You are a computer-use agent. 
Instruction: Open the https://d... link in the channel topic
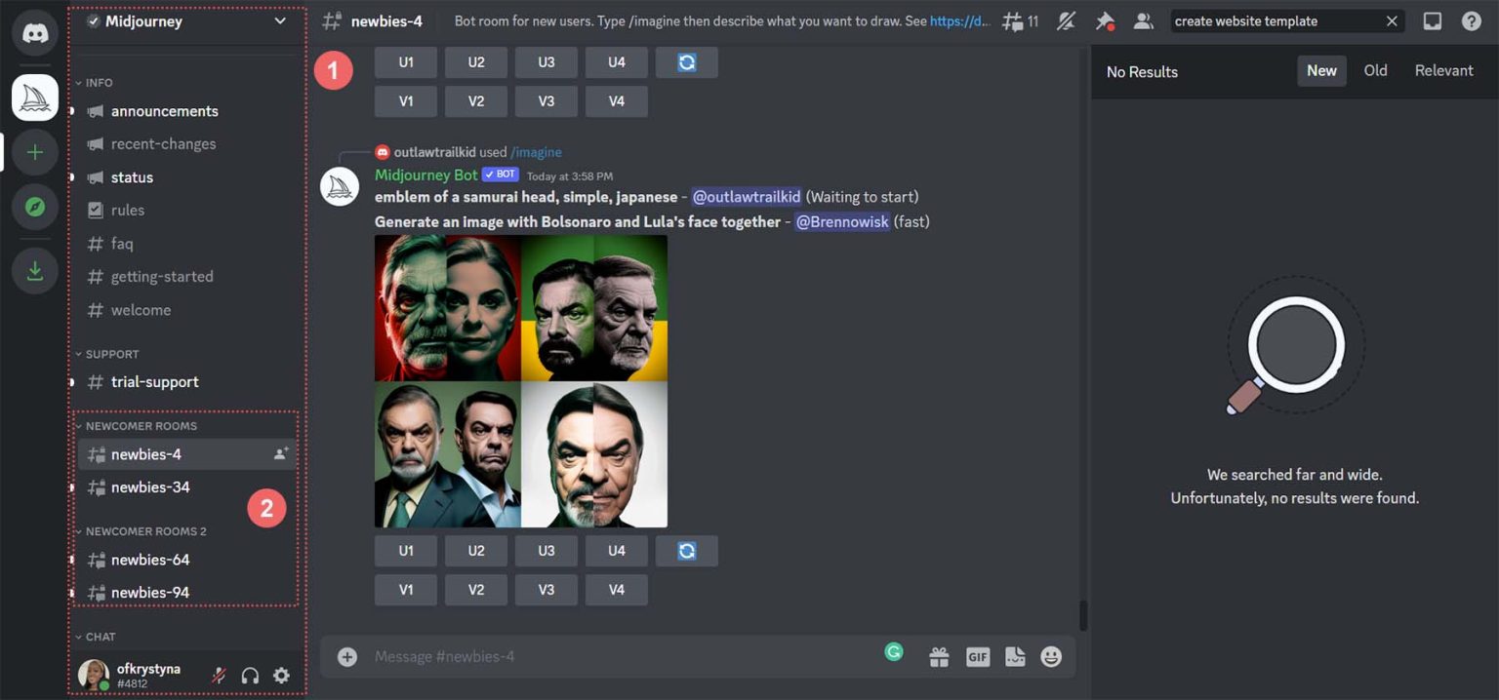(x=966, y=19)
